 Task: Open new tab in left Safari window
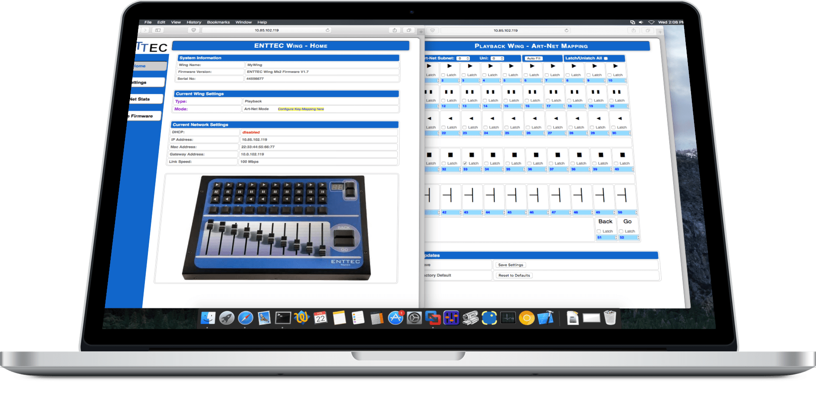[421, 32]
